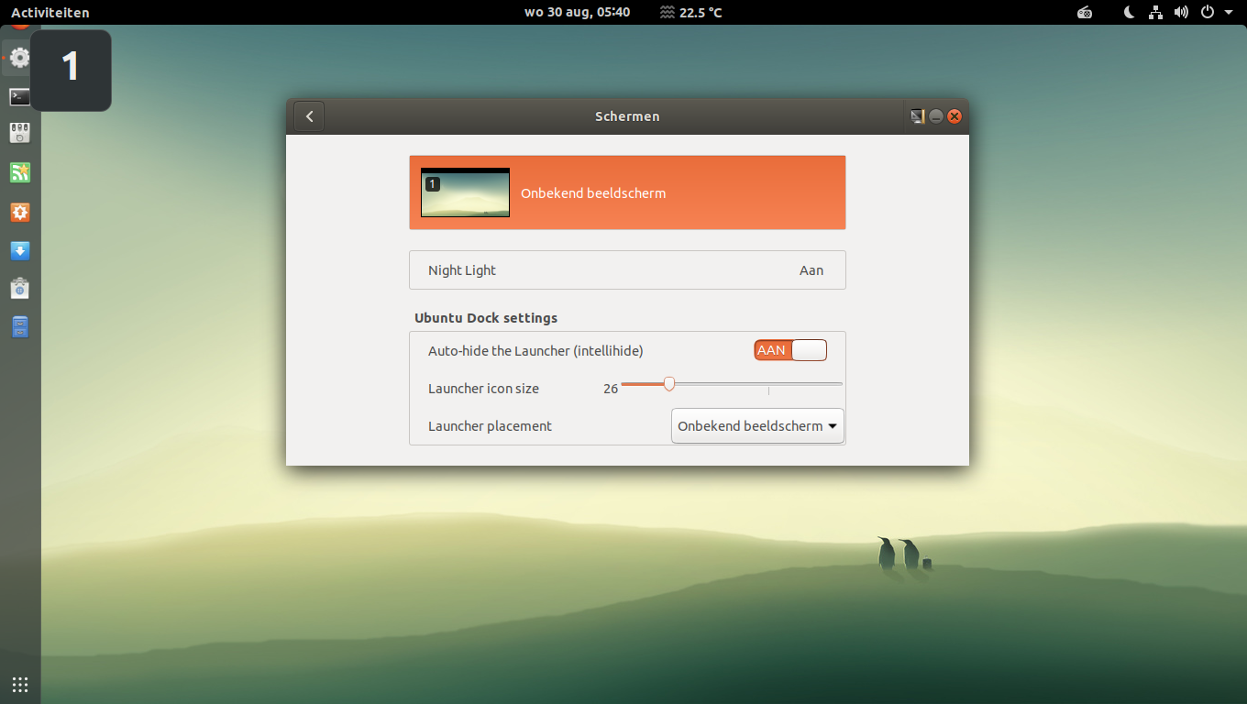Click the Settings gear dock icon
Screen dimensions: 1247x704
[20, 58]
